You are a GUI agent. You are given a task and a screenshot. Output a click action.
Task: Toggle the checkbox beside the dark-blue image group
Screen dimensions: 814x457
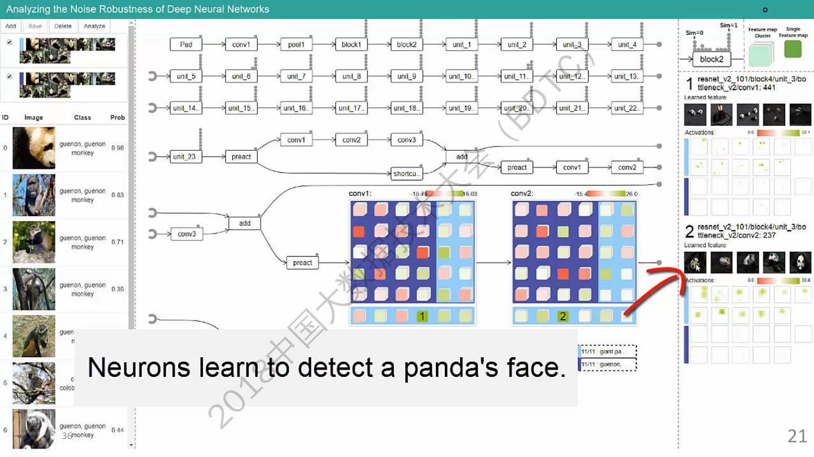click(9, 77)
